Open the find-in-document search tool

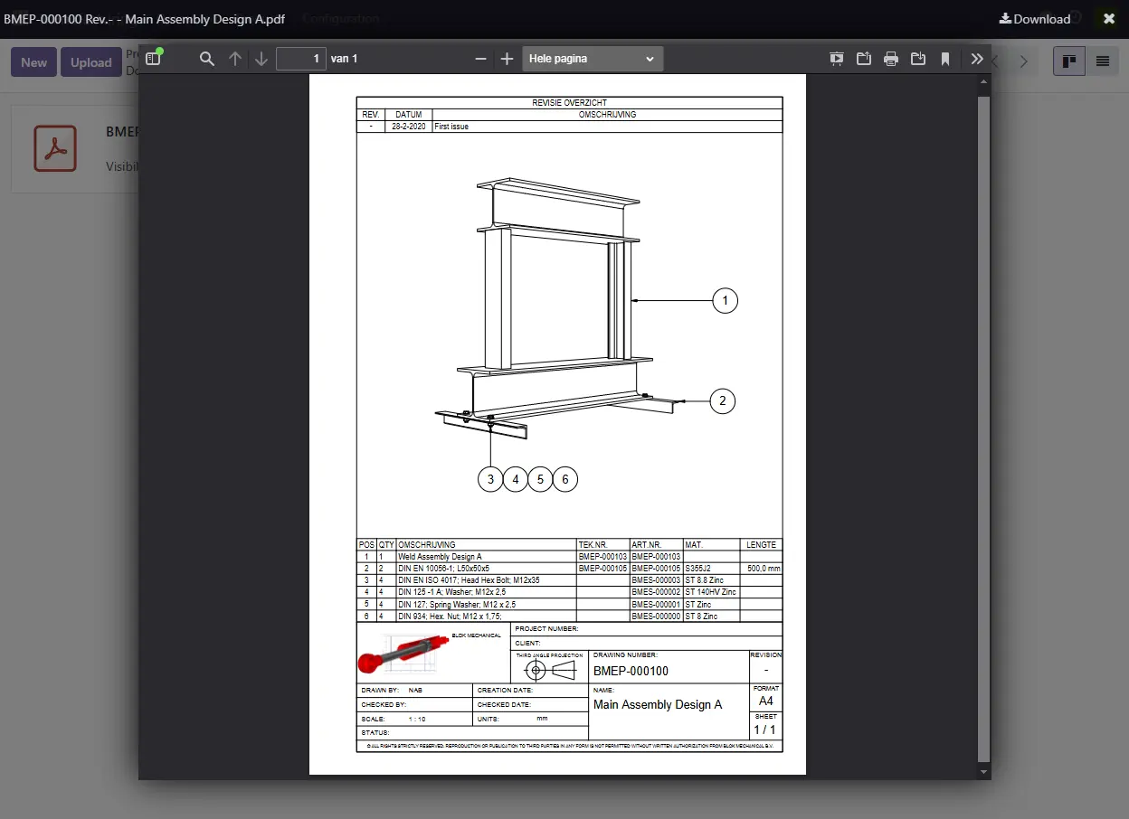[207, 59]
